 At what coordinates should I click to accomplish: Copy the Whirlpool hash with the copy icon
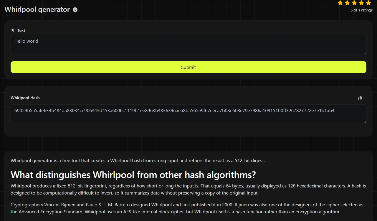pos(360,98)
